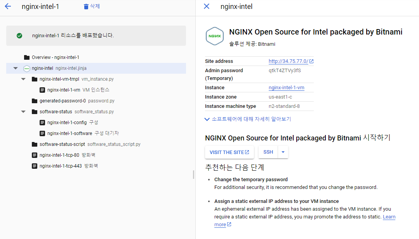Select nginx-intel-1-vm VM 인스턴스 row
This screenshot has width=419, height=239.
pos(96,90)
